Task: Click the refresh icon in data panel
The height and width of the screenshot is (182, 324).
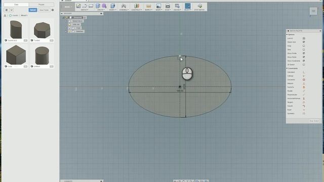Action: (7, 10)
